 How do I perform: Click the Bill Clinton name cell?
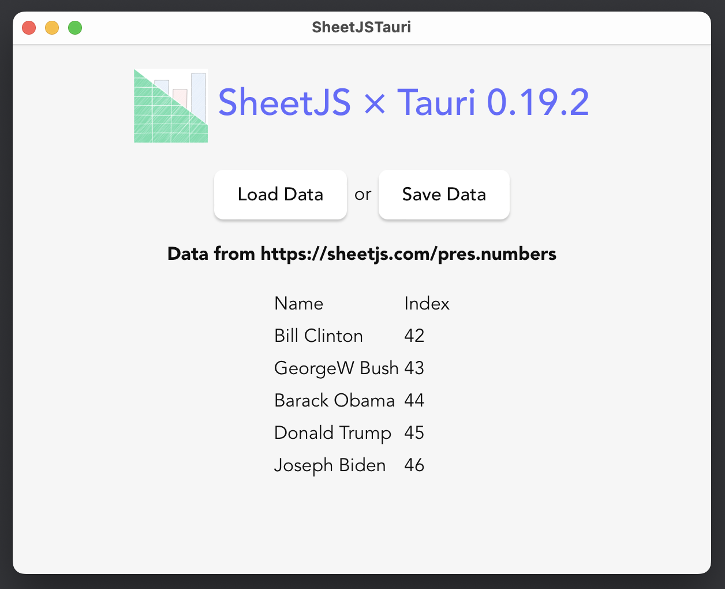[319, 336]
